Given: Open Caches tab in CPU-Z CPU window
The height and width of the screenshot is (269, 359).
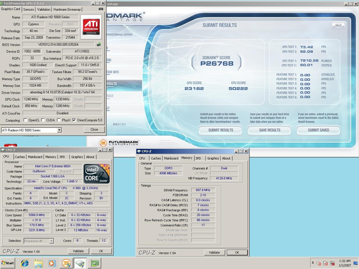Looking at the screenshot, I should pyautogui.click(x=20, y=157).
